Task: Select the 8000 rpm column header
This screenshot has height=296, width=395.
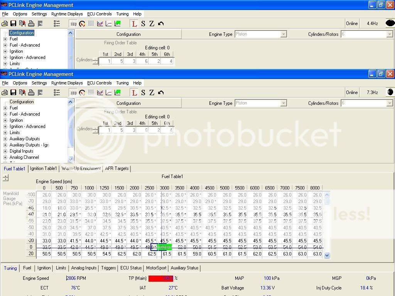Action: click(315, 188)
